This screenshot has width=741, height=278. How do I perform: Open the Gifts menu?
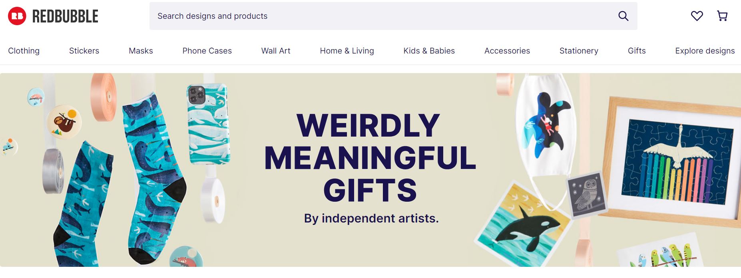click(637, 51)
